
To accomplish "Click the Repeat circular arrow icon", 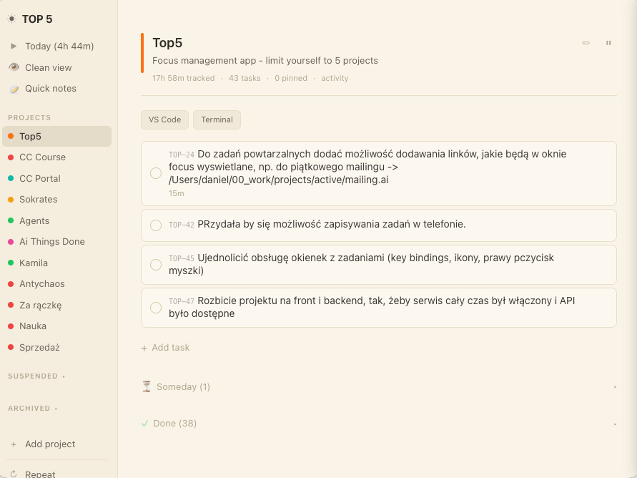I will coord(14,474).
